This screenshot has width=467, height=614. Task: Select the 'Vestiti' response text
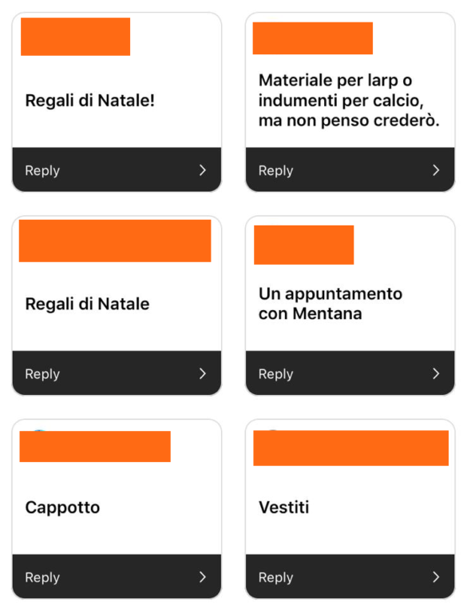[284, 507]
